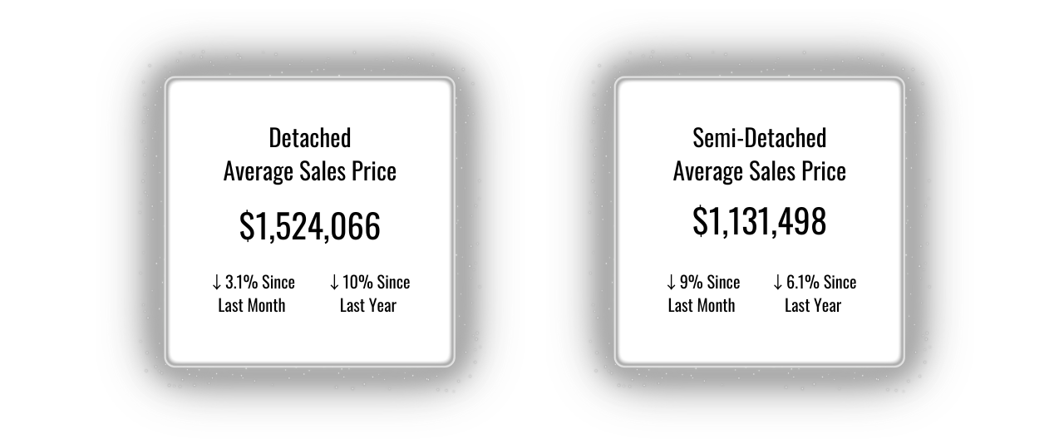Viewport: 1064px width, 439px height.
Task: Click Last Year in the Detached card
Action: [367, 305]
